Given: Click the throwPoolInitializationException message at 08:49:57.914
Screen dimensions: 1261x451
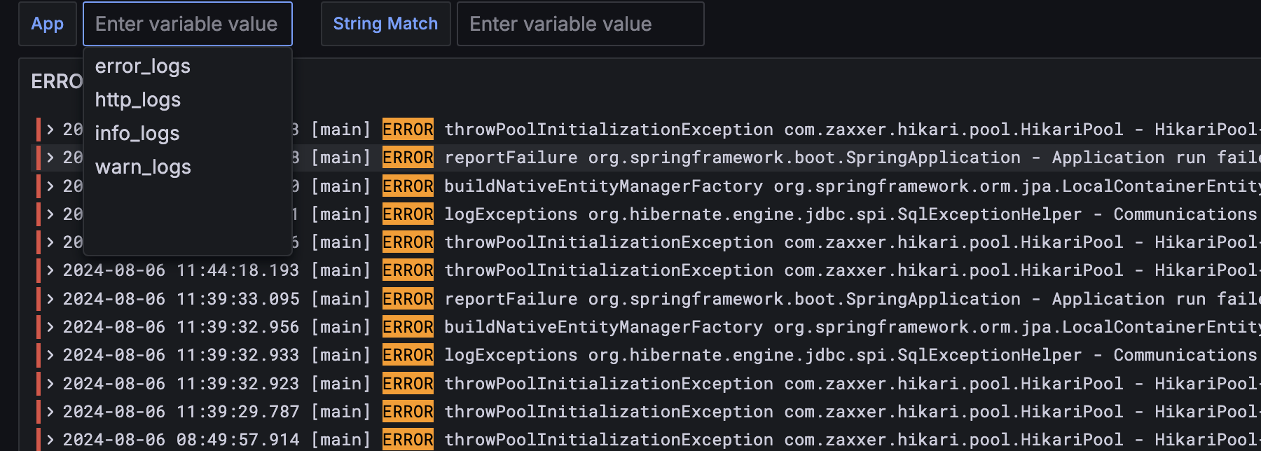Looking at the screenshot, I should click(853, 440).
